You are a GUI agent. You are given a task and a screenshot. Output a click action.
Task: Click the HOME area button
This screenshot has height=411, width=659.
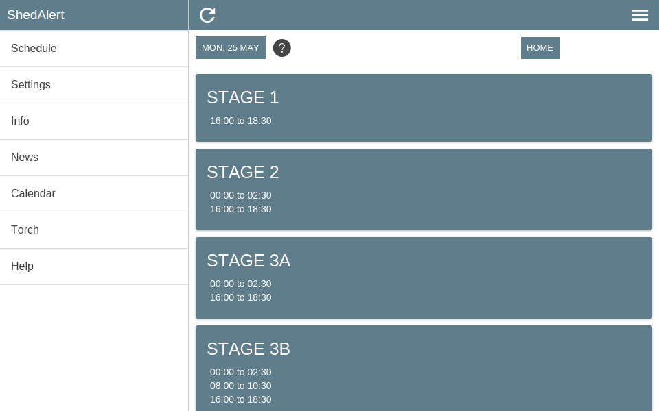(540, 48)
